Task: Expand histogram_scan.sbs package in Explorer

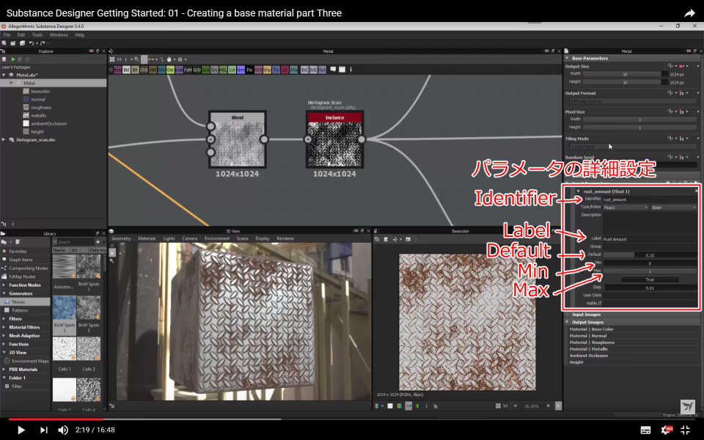Action: (4, 139)
